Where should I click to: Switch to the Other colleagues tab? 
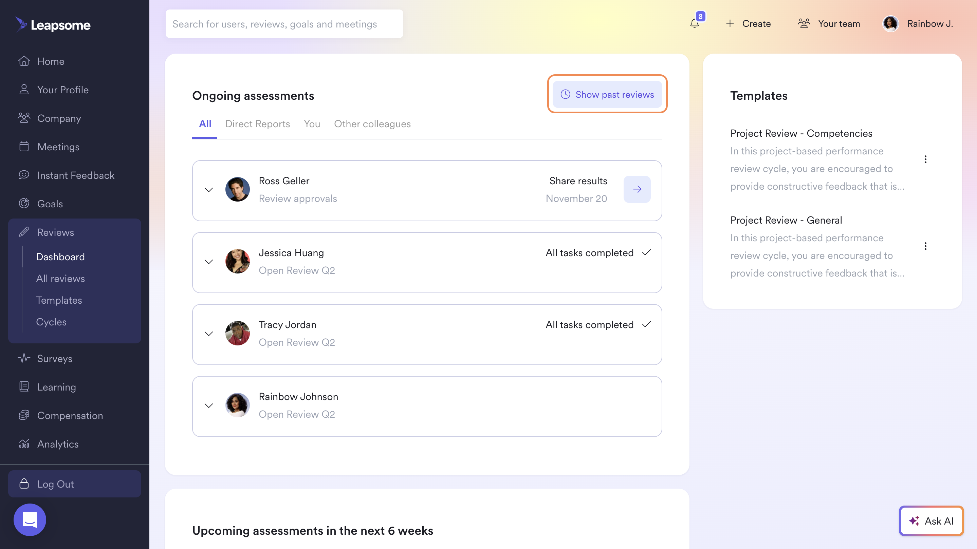(372, 124)
